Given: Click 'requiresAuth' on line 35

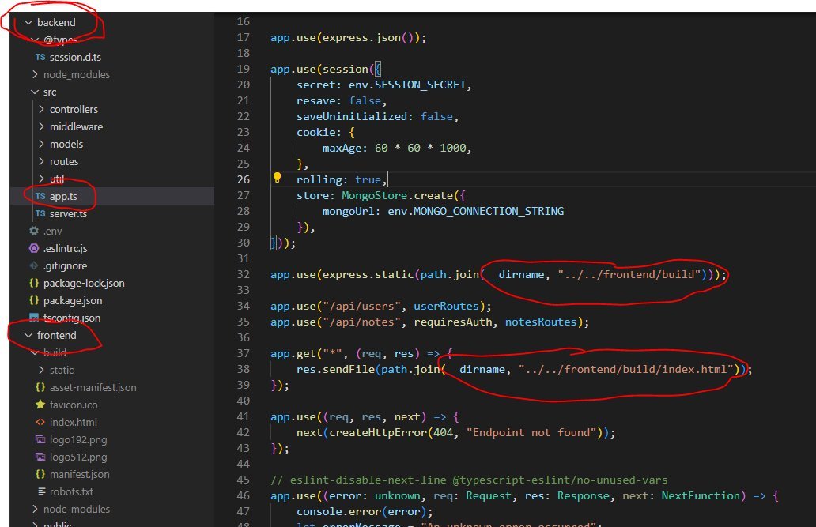Looking at the screenshot, I should (453, 322).
